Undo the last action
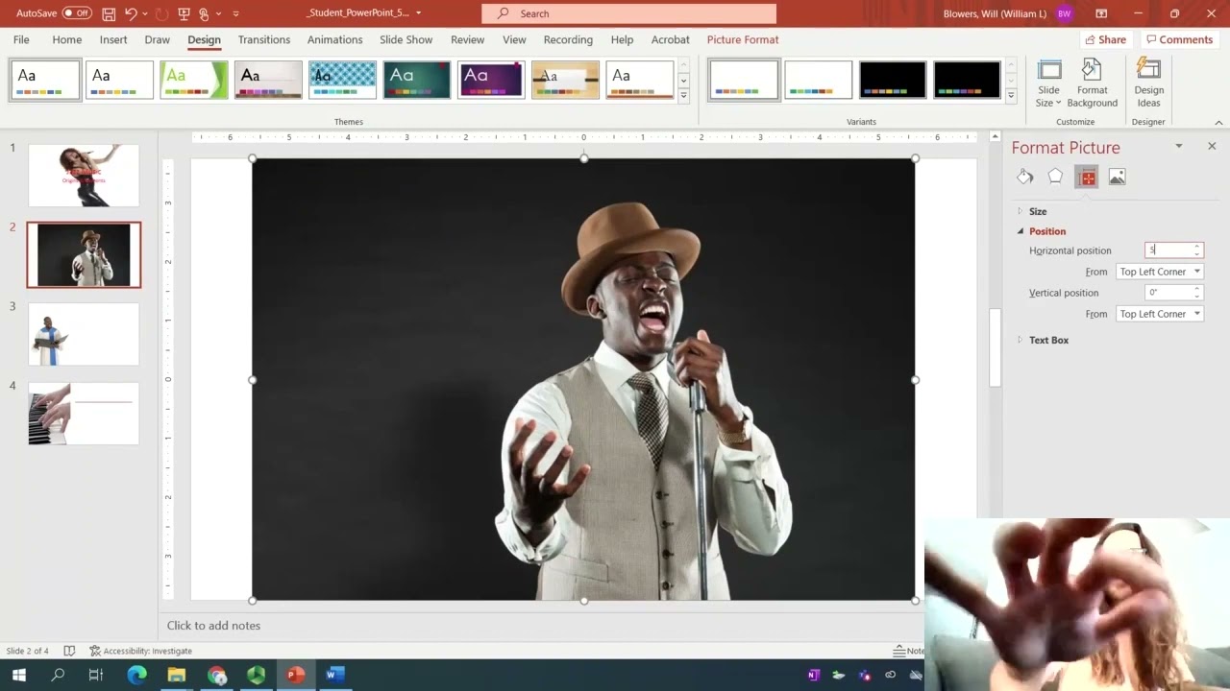The height and width of the screenshot is (691, 1230). 132,13
